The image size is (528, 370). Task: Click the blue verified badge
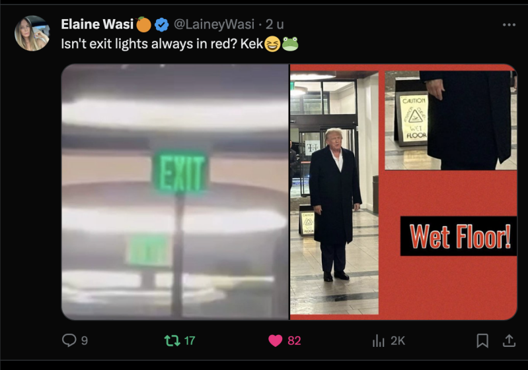162,24
